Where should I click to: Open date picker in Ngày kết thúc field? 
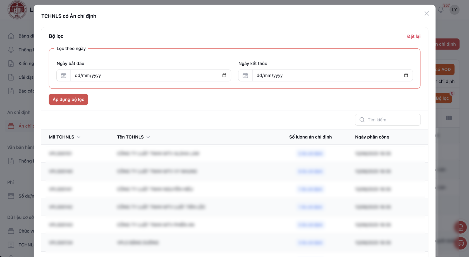click(x=406, y=75)
